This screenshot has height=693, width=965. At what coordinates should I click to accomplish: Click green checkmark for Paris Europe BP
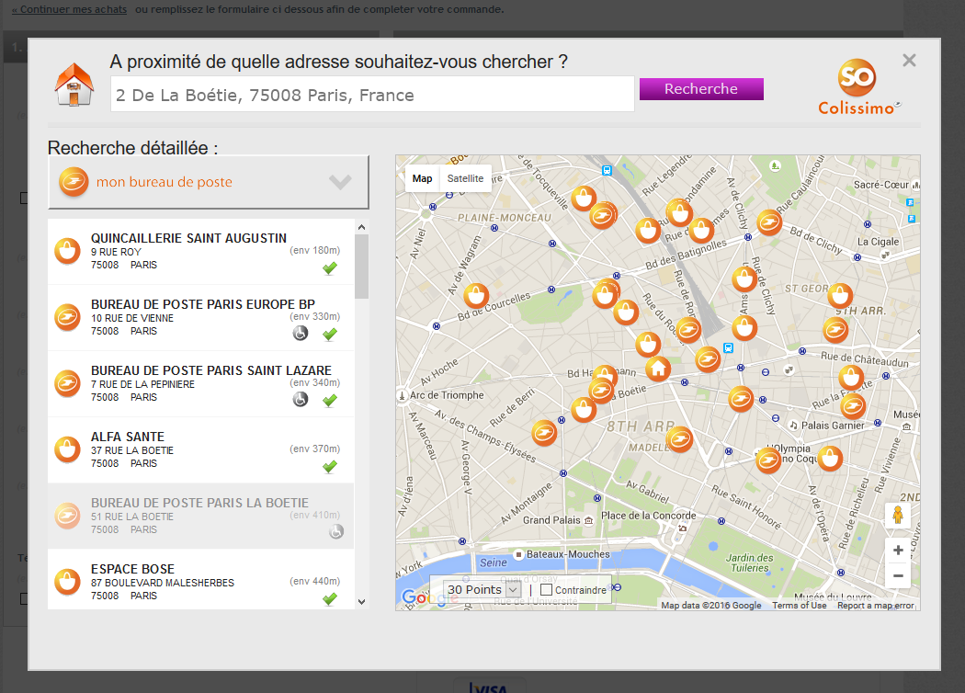pos(330,334)
